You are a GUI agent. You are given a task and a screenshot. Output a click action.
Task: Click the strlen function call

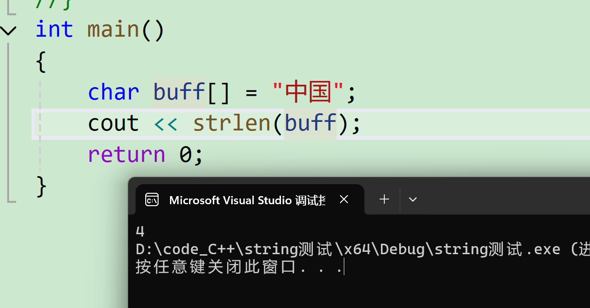click(x=232, y=123)
